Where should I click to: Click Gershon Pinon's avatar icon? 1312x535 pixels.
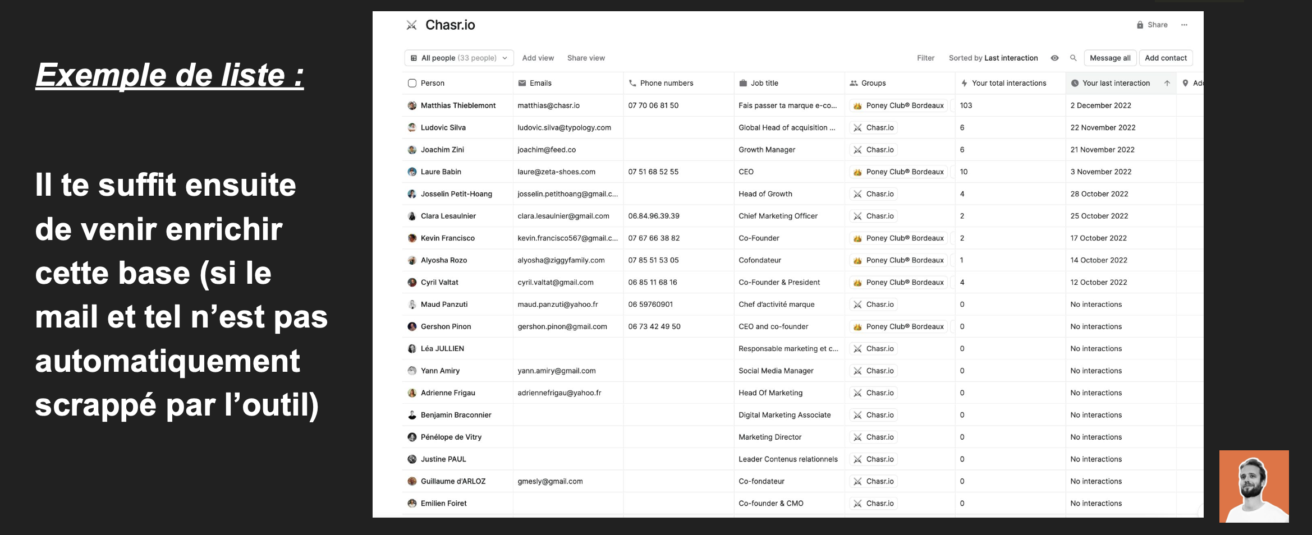click(x=412, y=326)
